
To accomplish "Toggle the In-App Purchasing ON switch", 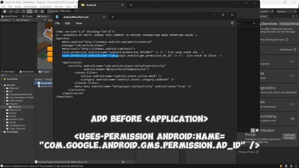I will coord(292,119).
